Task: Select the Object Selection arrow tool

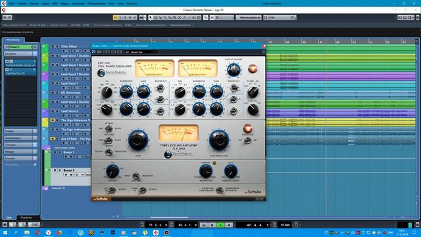Action: coord(151,18)
